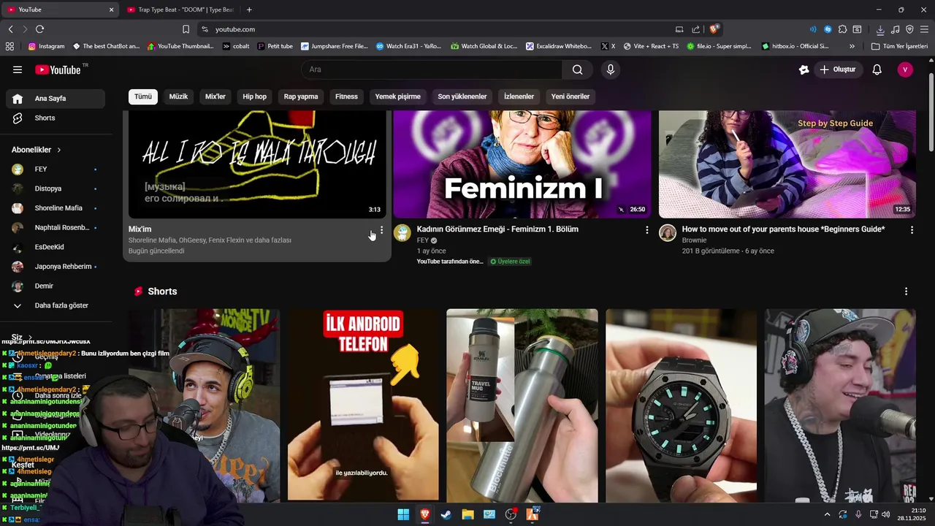Image resolution: width=935 pixels, height=526 pixels.
Task: Open Kadının Görünmez Emeği video title
Action: (497, 229)
